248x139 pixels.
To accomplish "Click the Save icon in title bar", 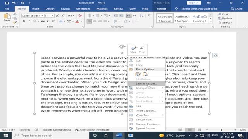I will coord(7,3).
